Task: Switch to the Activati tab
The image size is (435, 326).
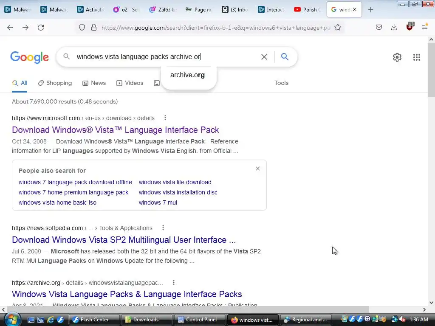Action: point(90,10)
